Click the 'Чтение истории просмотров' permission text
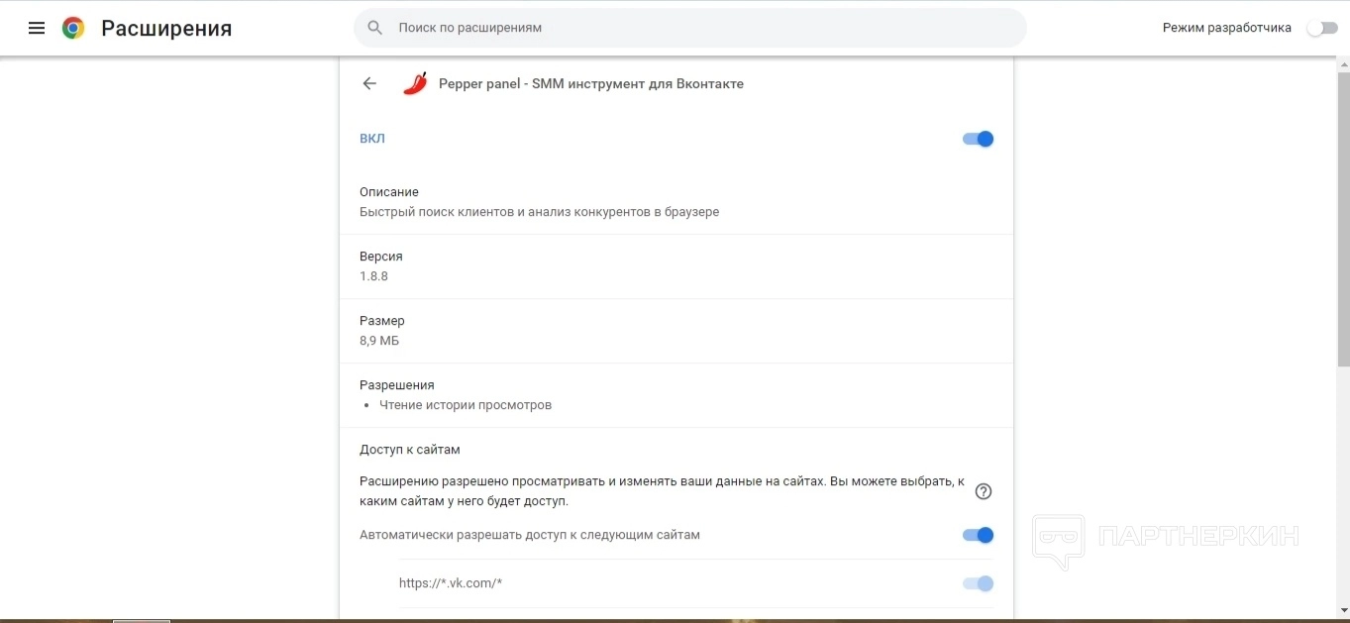 (466, 405)
